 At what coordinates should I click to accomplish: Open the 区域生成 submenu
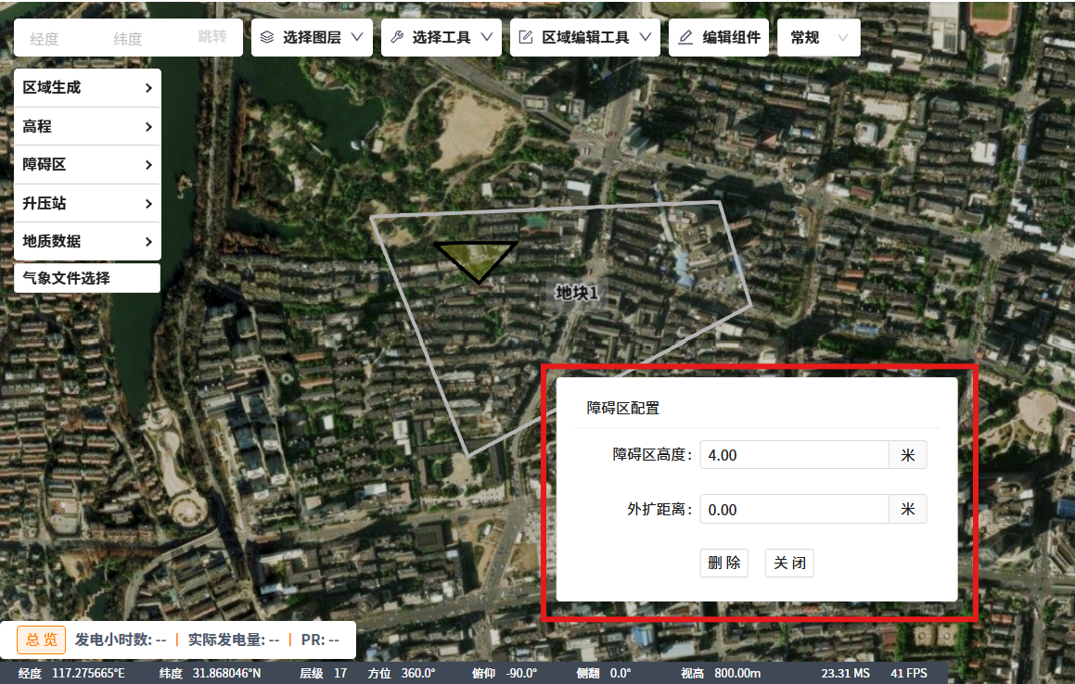87,88
